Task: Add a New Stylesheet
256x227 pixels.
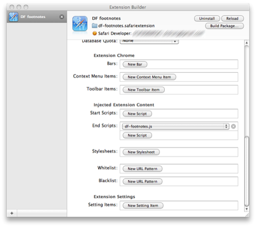Action: tap(141, 152)
